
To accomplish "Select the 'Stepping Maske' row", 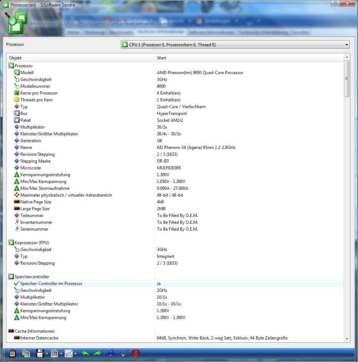I will click(175, 161).
